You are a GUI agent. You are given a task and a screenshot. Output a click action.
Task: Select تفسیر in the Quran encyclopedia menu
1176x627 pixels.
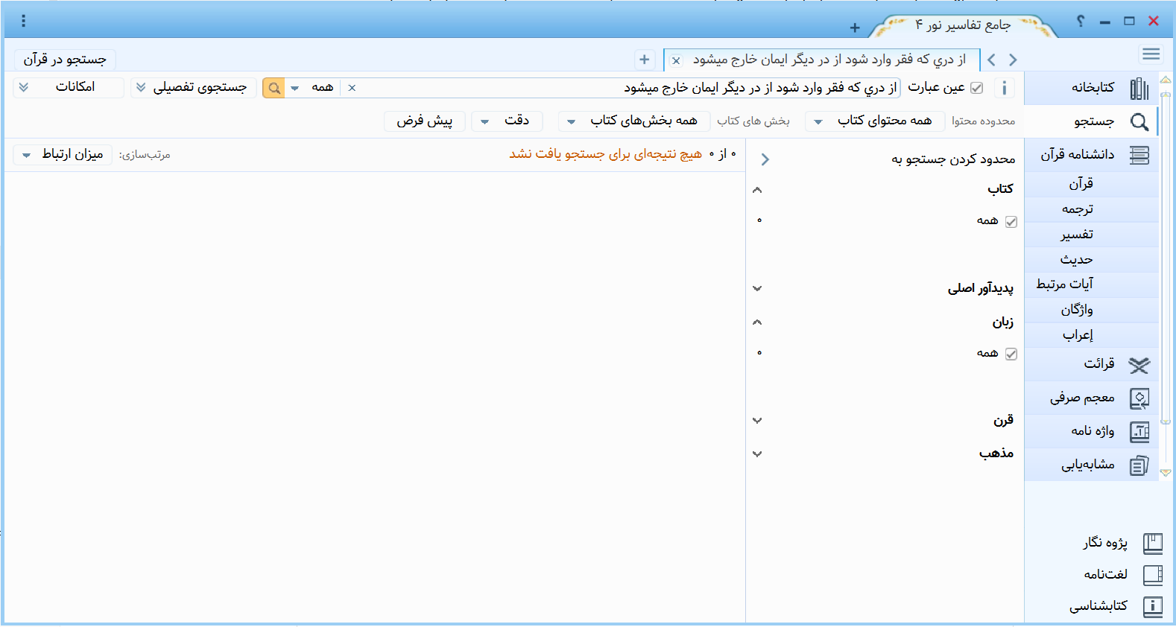(1077, 235)
